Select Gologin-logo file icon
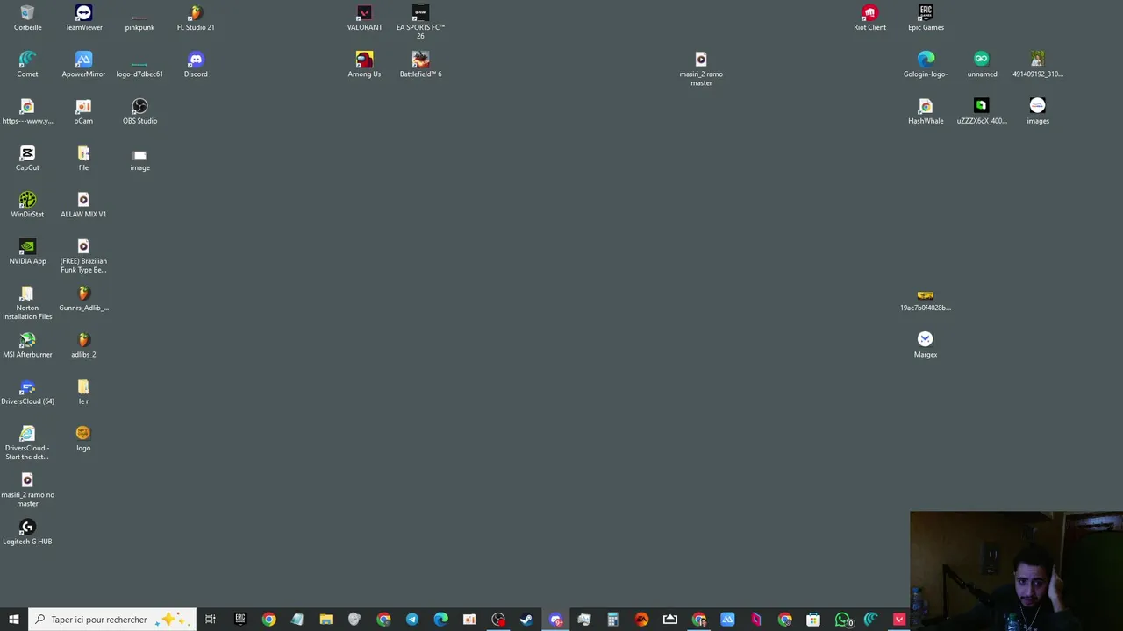The height and width of the screenshot is (631, 1123). click(926, 64)
